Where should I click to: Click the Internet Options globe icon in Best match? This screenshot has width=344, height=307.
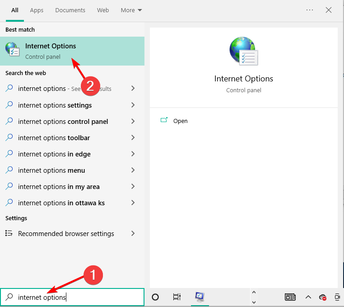point(13,49)
